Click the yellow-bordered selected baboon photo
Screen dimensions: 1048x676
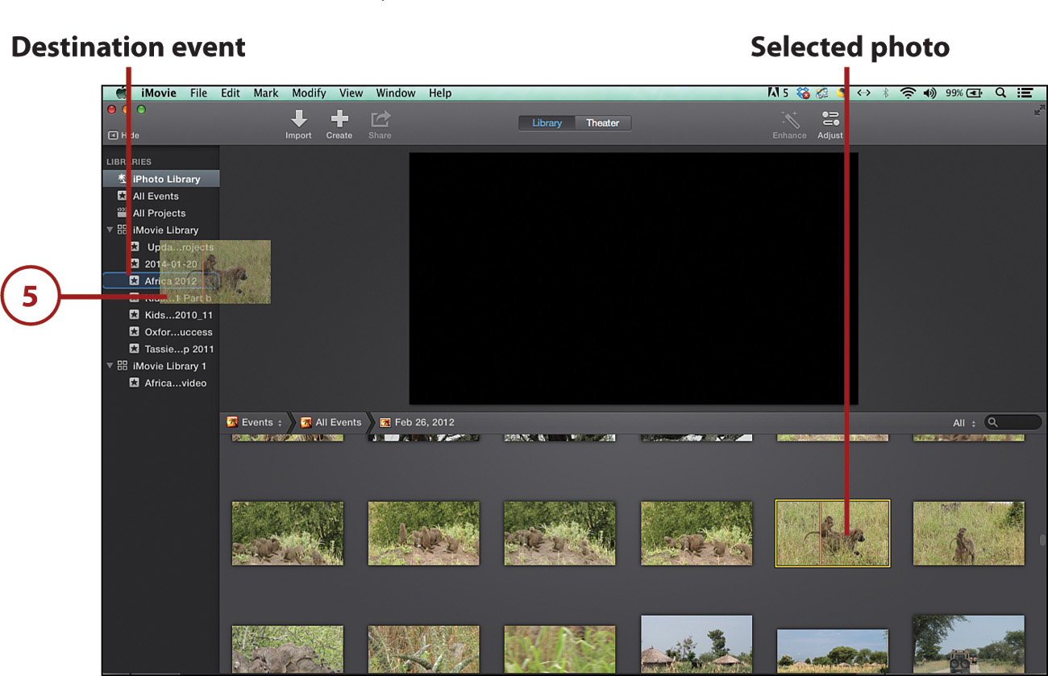point(833,533)
